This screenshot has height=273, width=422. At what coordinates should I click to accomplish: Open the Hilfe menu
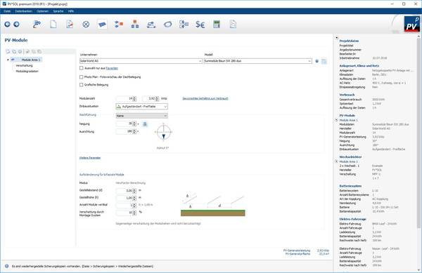[71, 11]
